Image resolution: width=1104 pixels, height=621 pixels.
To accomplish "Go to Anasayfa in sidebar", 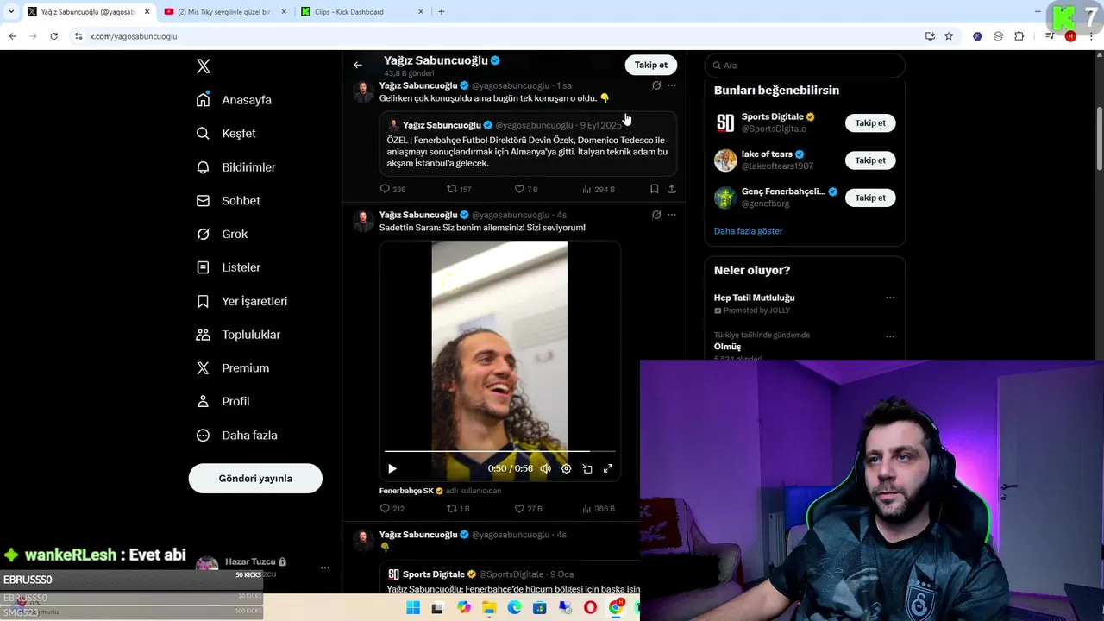I will click(234, 100).
